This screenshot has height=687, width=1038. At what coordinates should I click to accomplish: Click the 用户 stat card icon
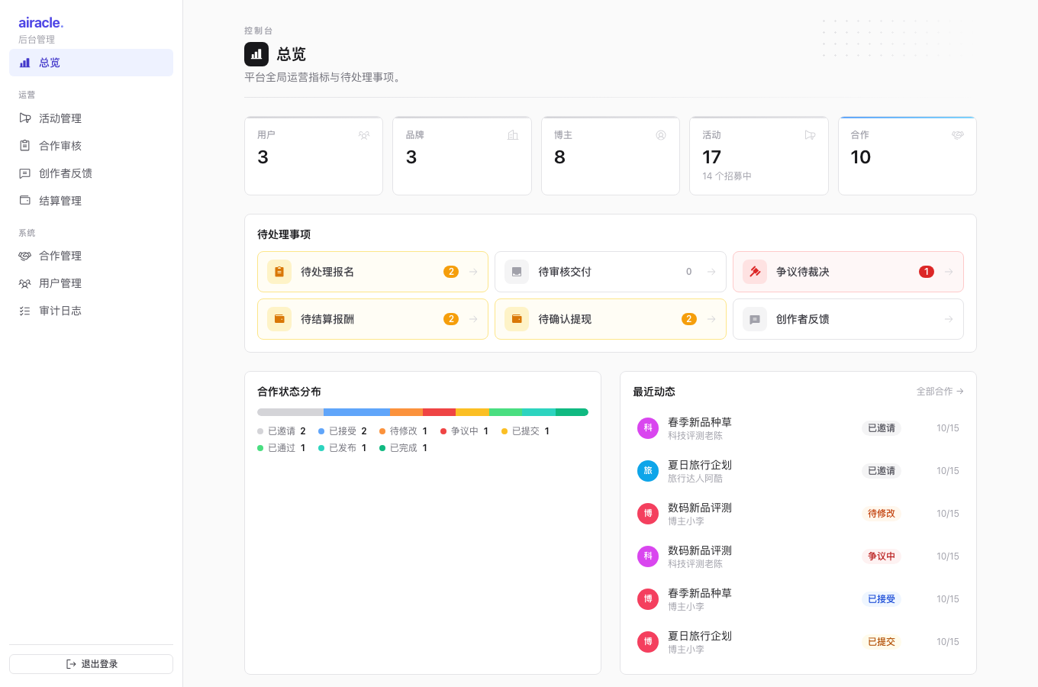pos(364,135)
